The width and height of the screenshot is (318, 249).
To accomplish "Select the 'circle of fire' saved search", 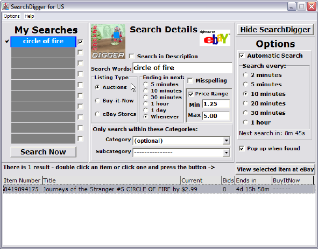I will [x=44, y=41].
